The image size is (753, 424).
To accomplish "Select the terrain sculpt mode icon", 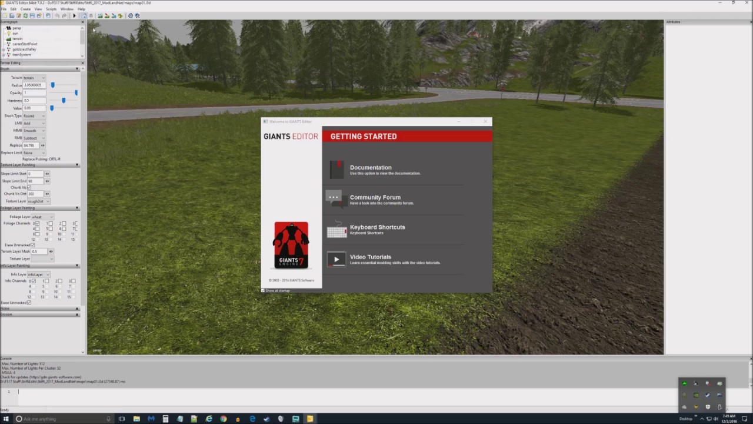I will tap(100, 15).
